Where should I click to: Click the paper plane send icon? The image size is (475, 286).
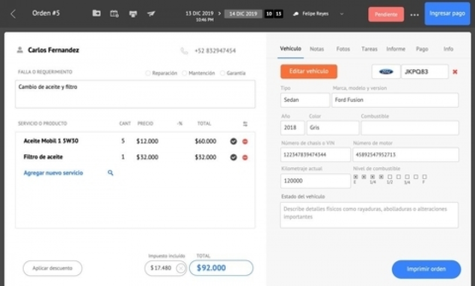(151, 13)
